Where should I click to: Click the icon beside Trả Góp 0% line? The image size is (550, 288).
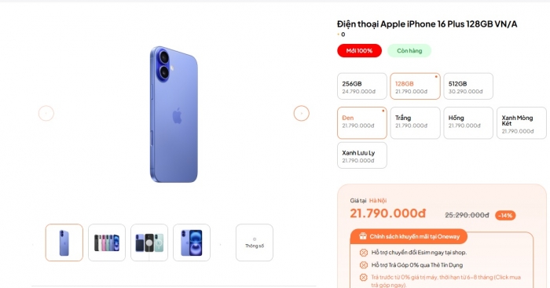tap(363, 265)
